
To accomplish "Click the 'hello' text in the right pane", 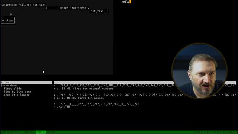I will (125, 2).
